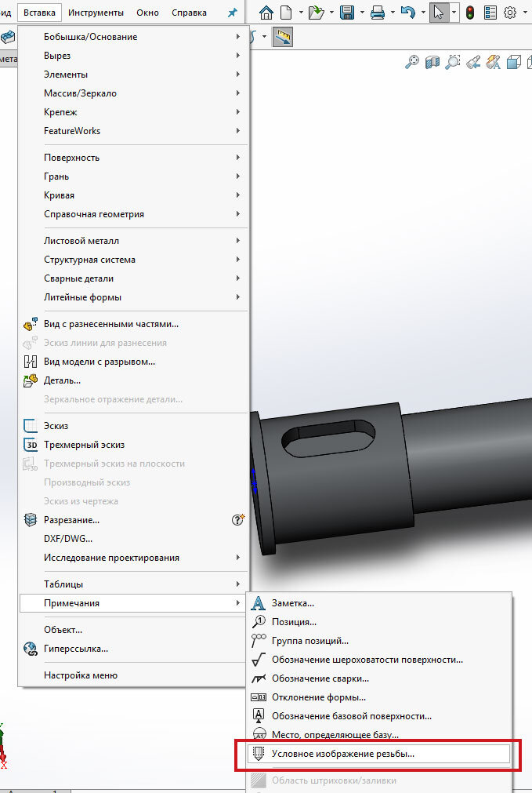Open the Сварные детали submenu
Image resolution: width=532 pixels, height=793 pixels.
click(133, 278)
